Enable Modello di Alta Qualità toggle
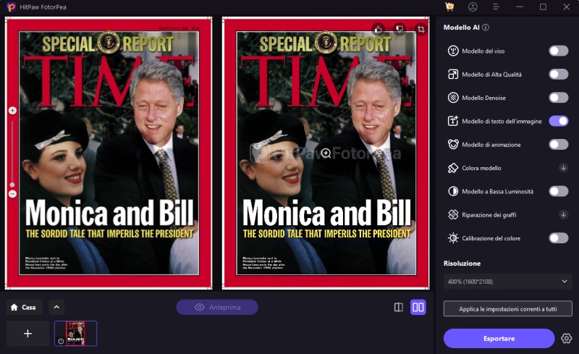Screen dimensions: 579x354 [558, 75]
